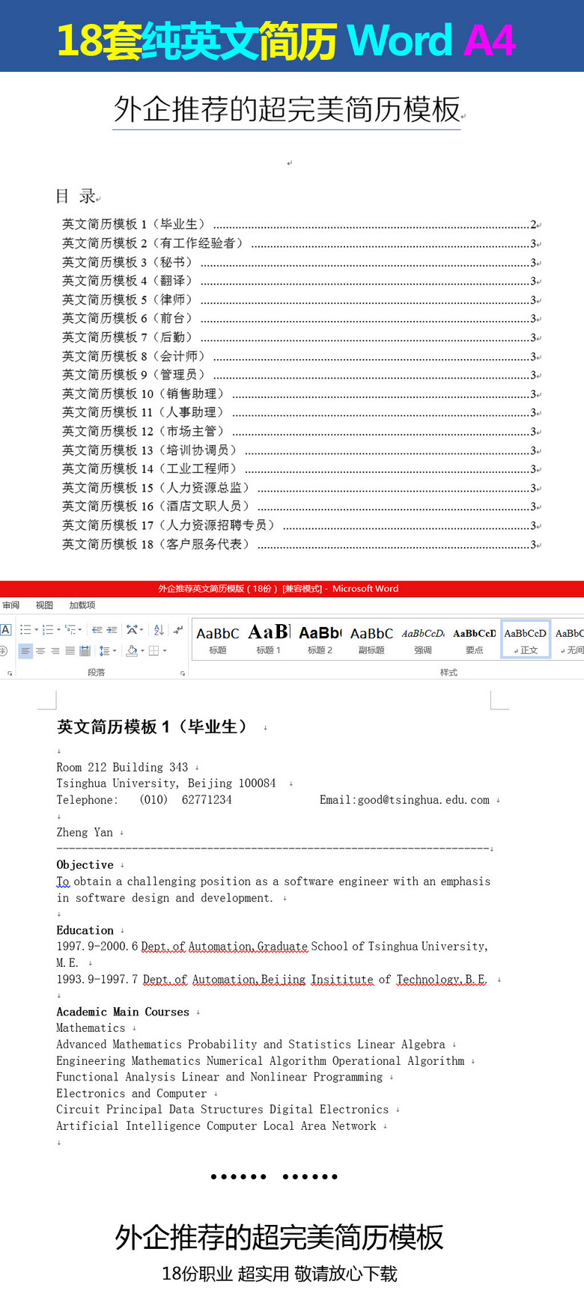Click the 'Objective' section heading
Screen dimensions: 584x1311
pyautogui.click(x=85, y=864)
